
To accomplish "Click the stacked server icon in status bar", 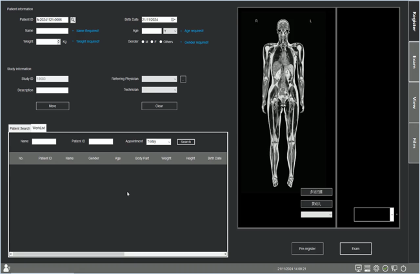I will pyautogui.click(x=367, y=268).
